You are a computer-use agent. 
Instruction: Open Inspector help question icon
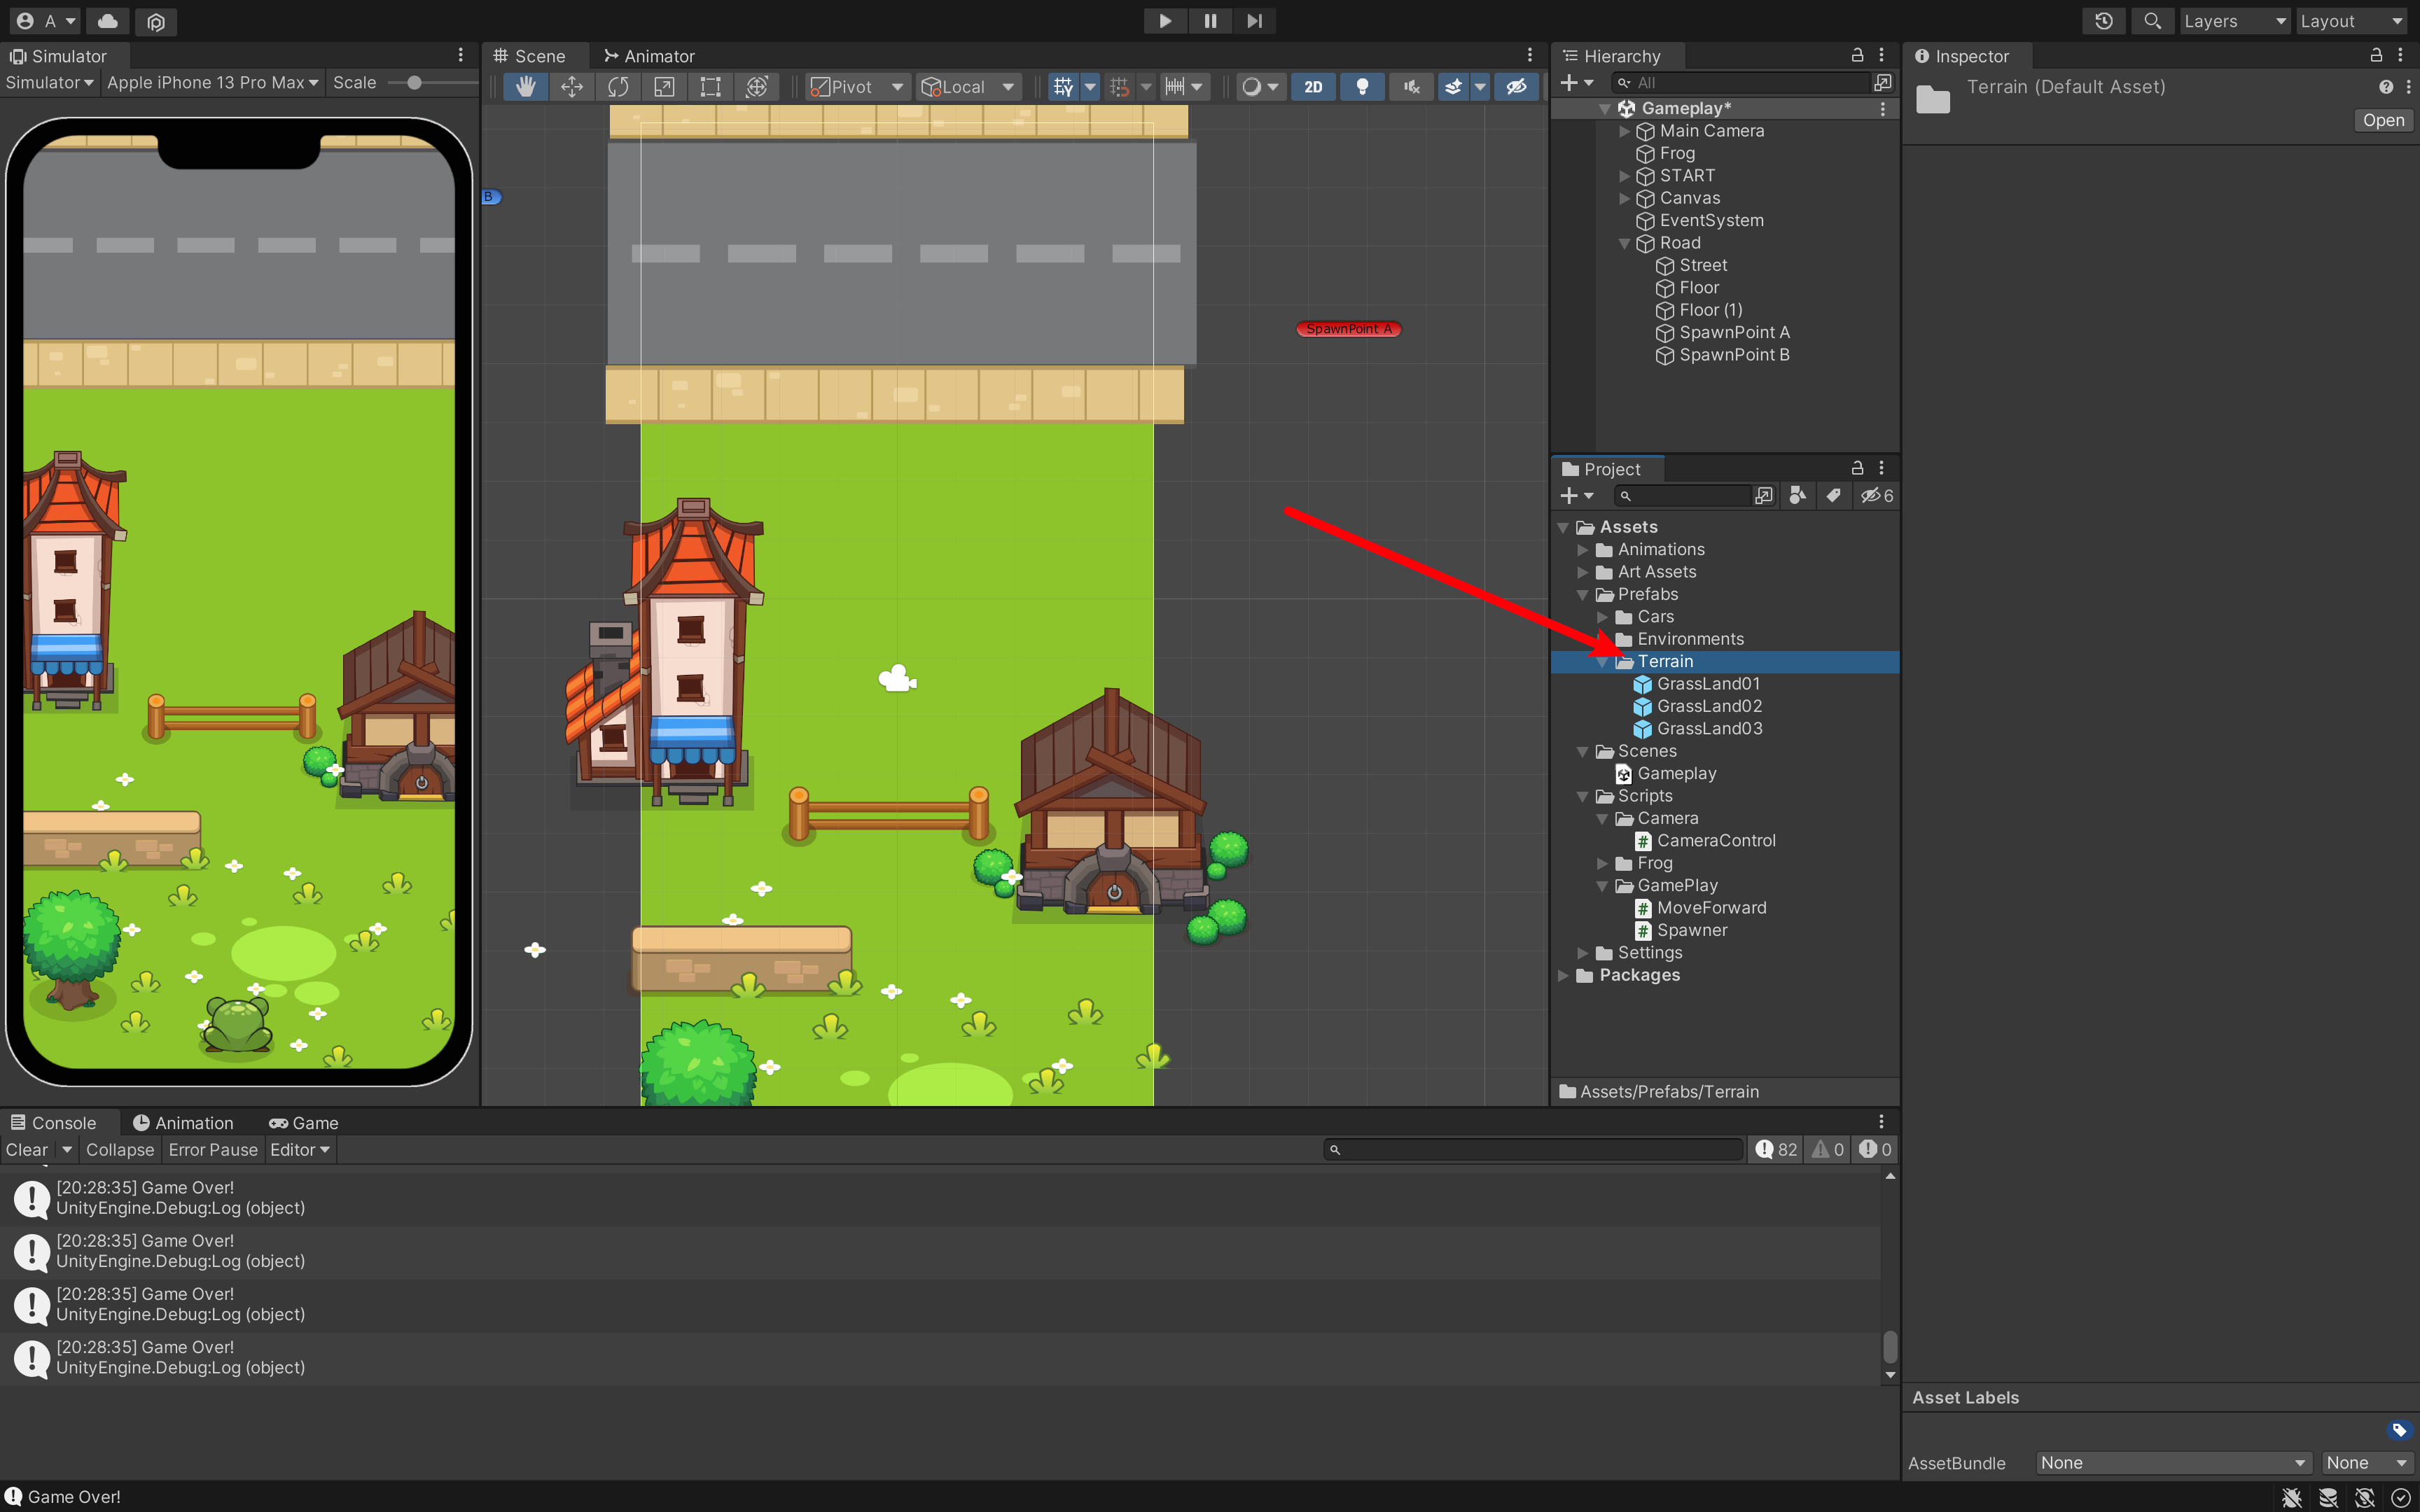pyautogui.click(x=2386, y=87)
